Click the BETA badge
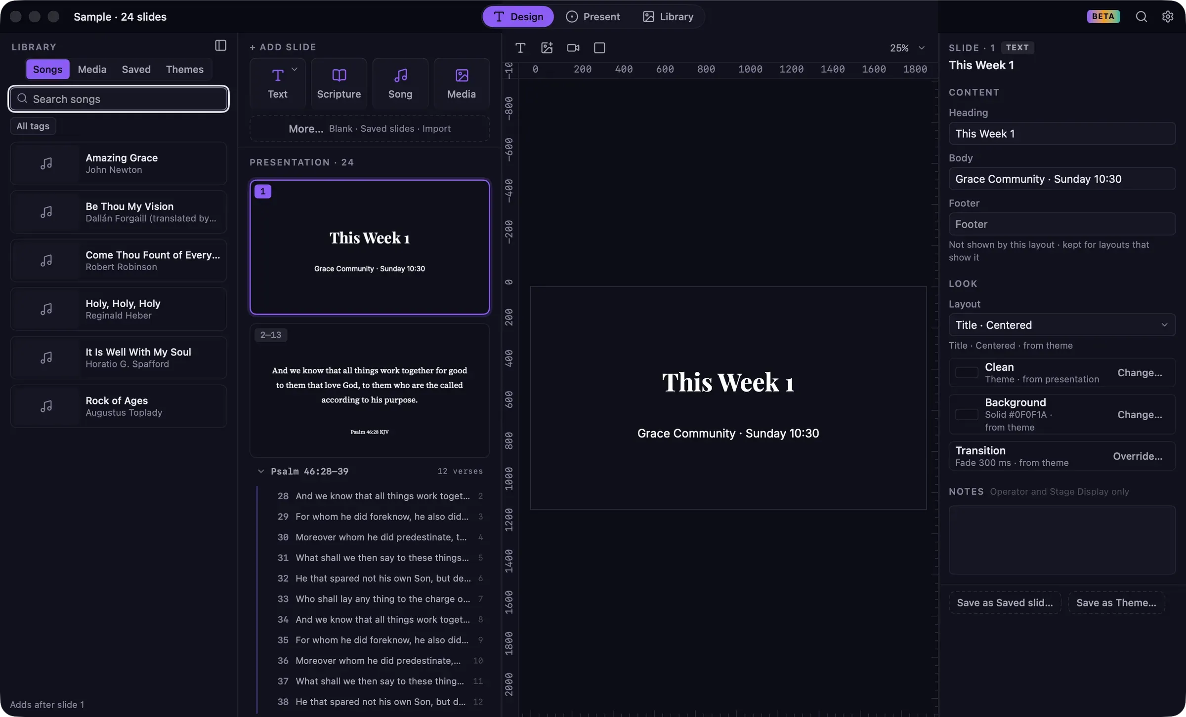This screenshot has width=1186, height=717. click(x=1103, y=16)
